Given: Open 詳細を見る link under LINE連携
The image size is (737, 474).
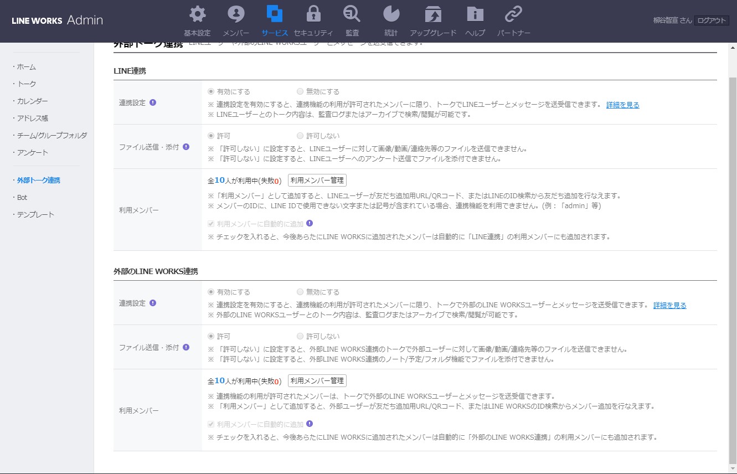Looking at the screenshot, I should click(x=623, y=105).
